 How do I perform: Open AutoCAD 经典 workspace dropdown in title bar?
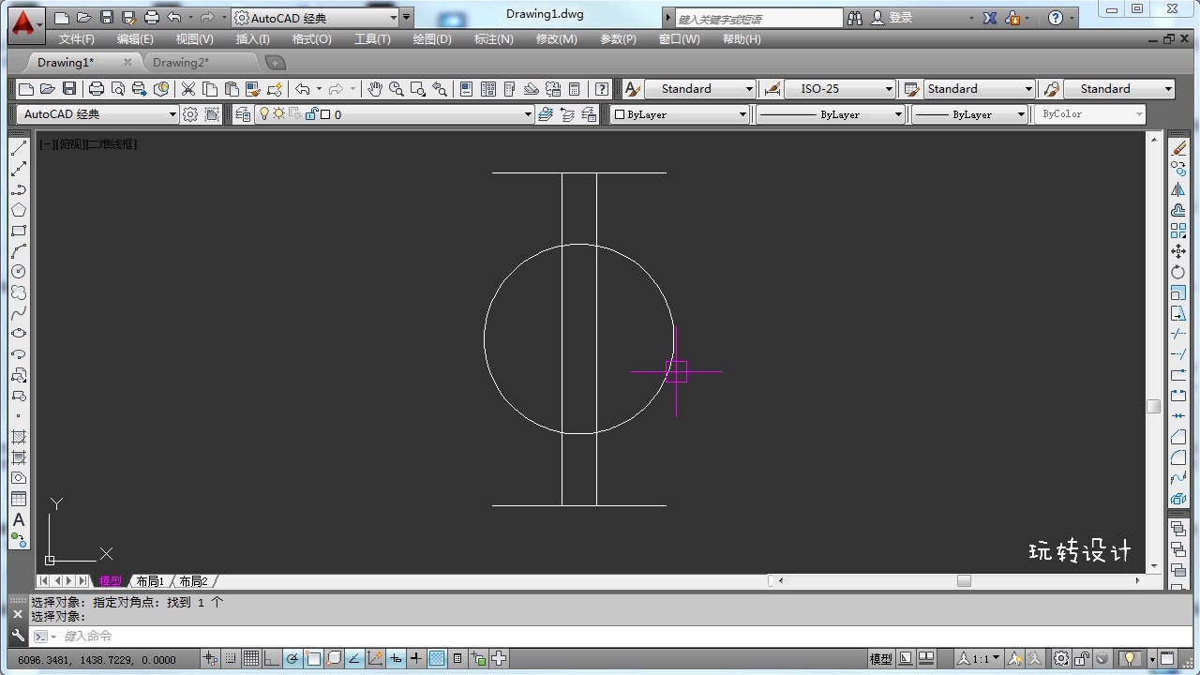pyautogui.click(x=316, y=18)
